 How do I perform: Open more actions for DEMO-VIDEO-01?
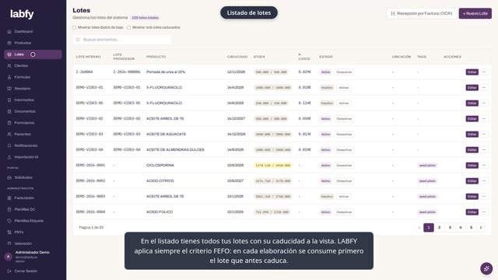[484, 88]
